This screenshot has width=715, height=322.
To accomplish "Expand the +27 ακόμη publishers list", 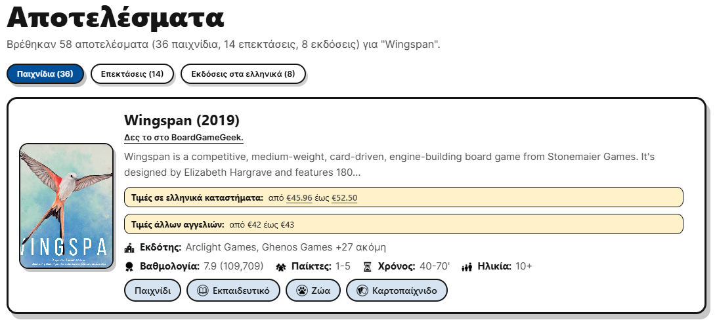I will 360,248.
